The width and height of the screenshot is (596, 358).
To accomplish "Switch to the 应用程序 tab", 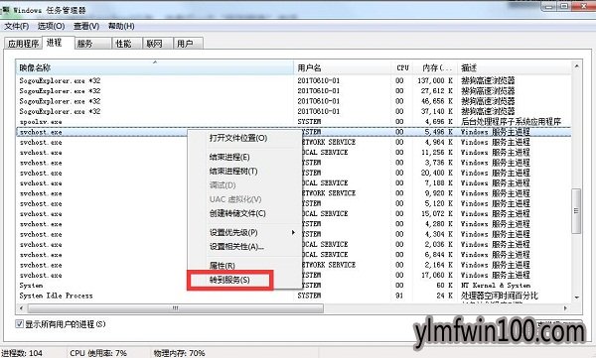I will click(23, 44).
